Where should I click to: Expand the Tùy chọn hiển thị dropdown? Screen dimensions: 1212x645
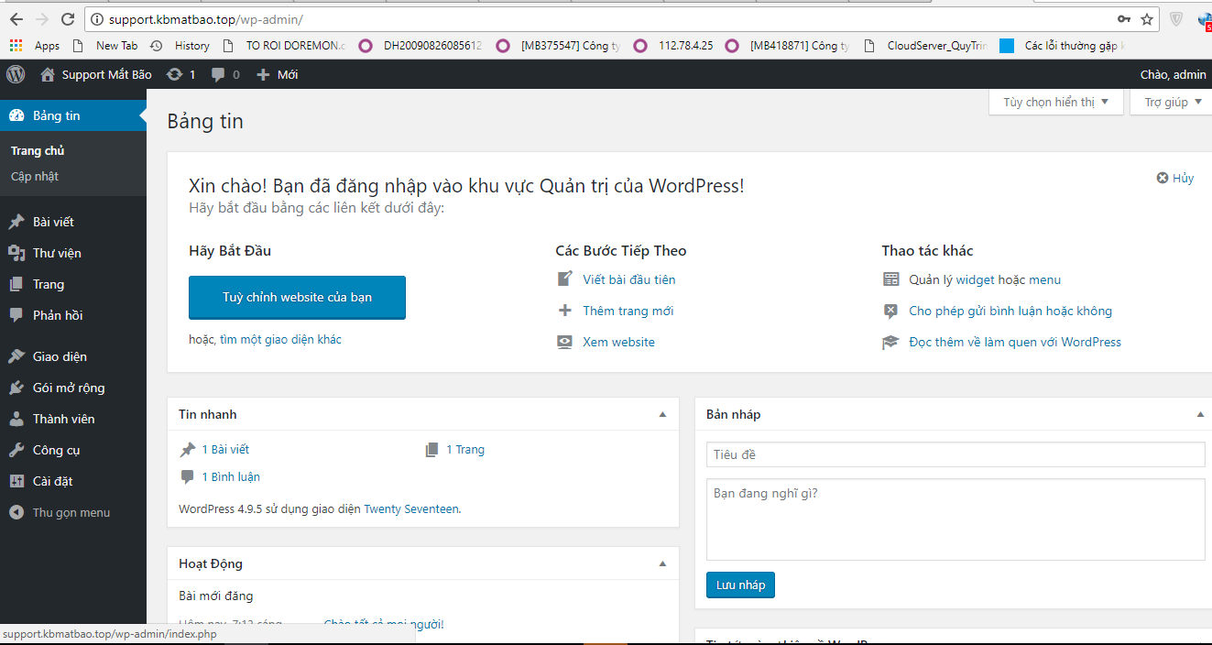coord(1055,102)
